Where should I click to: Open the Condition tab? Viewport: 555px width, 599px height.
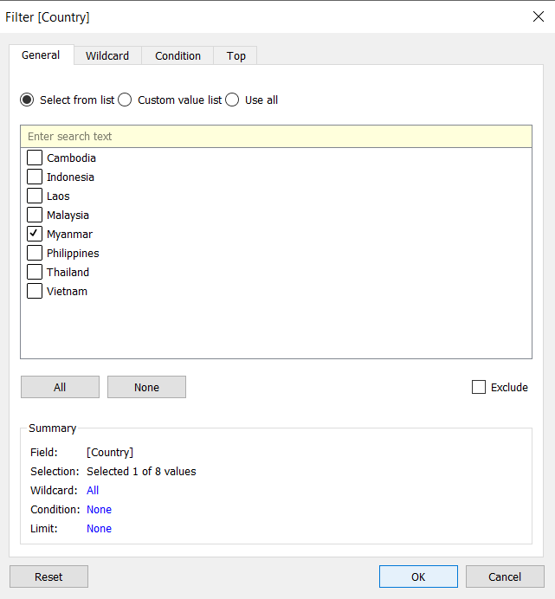(x=177, y=55)
